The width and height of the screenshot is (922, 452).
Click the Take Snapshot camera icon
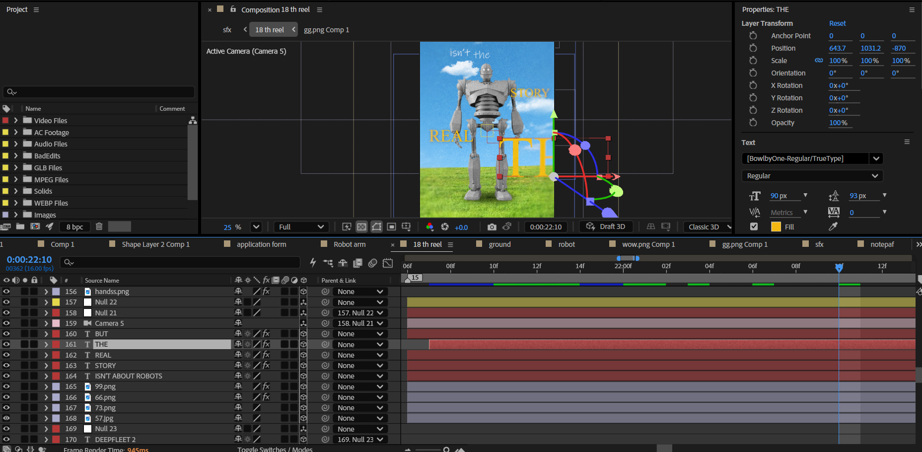pyautogui.click(x=492, y=227)
